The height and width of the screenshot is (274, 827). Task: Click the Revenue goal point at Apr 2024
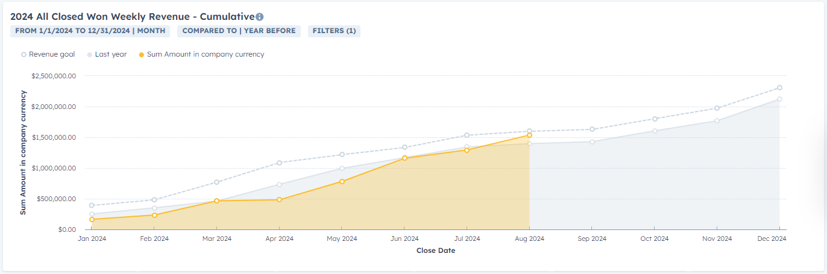pyautogui.click(x=279, y=163)
